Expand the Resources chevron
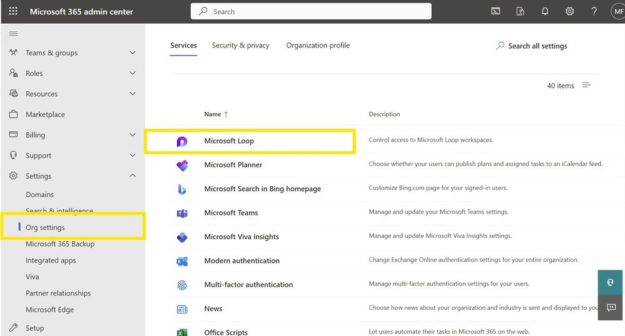This screenshot has height=336, width=625. (x=133, y=94)
